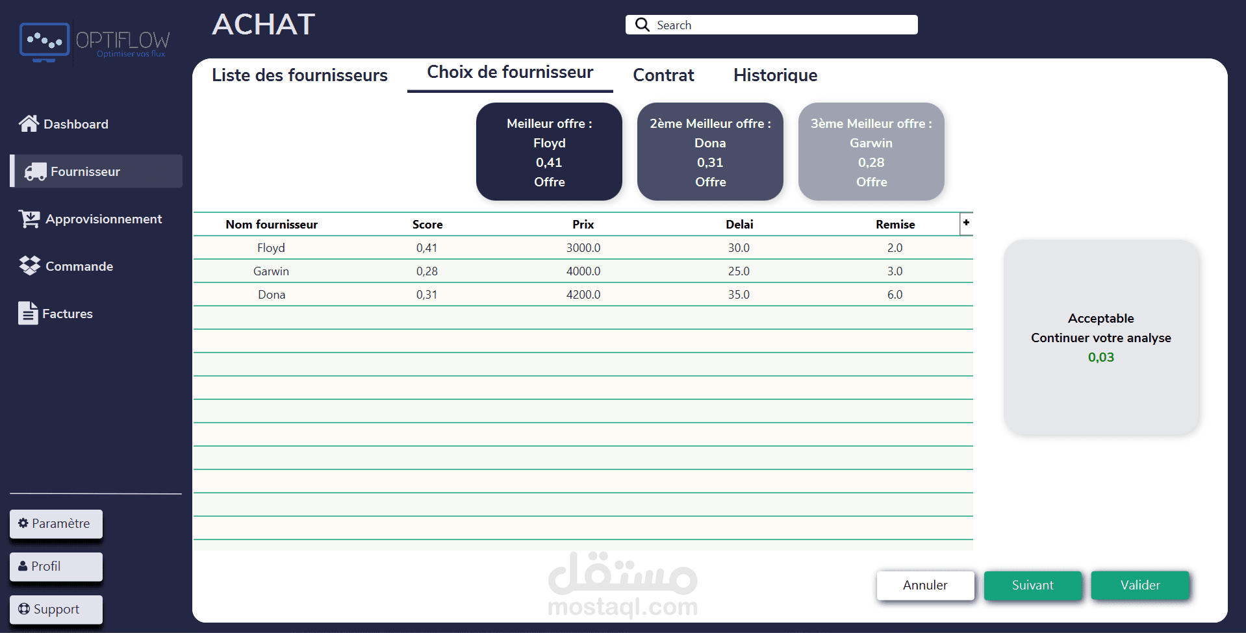Click the Score column header
The height and width of the screenshot is (633, 1246).
click(427, 224)
